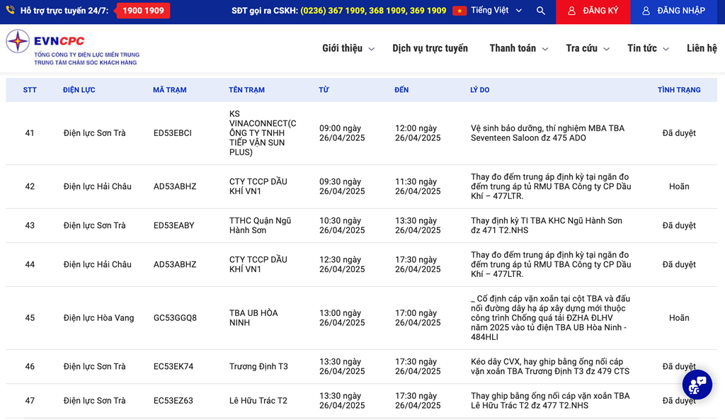Image resolution: width=725 pixels, height=420 pixels.
Task: Click the TÌNH TRẠNG column header
Action: [x=679, y=90]
